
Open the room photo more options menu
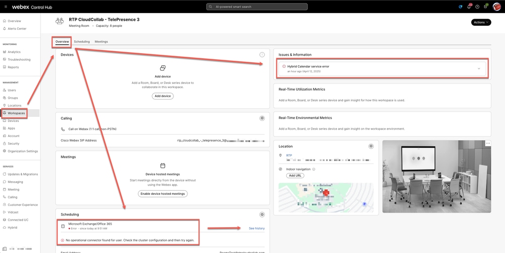[488, 143]
